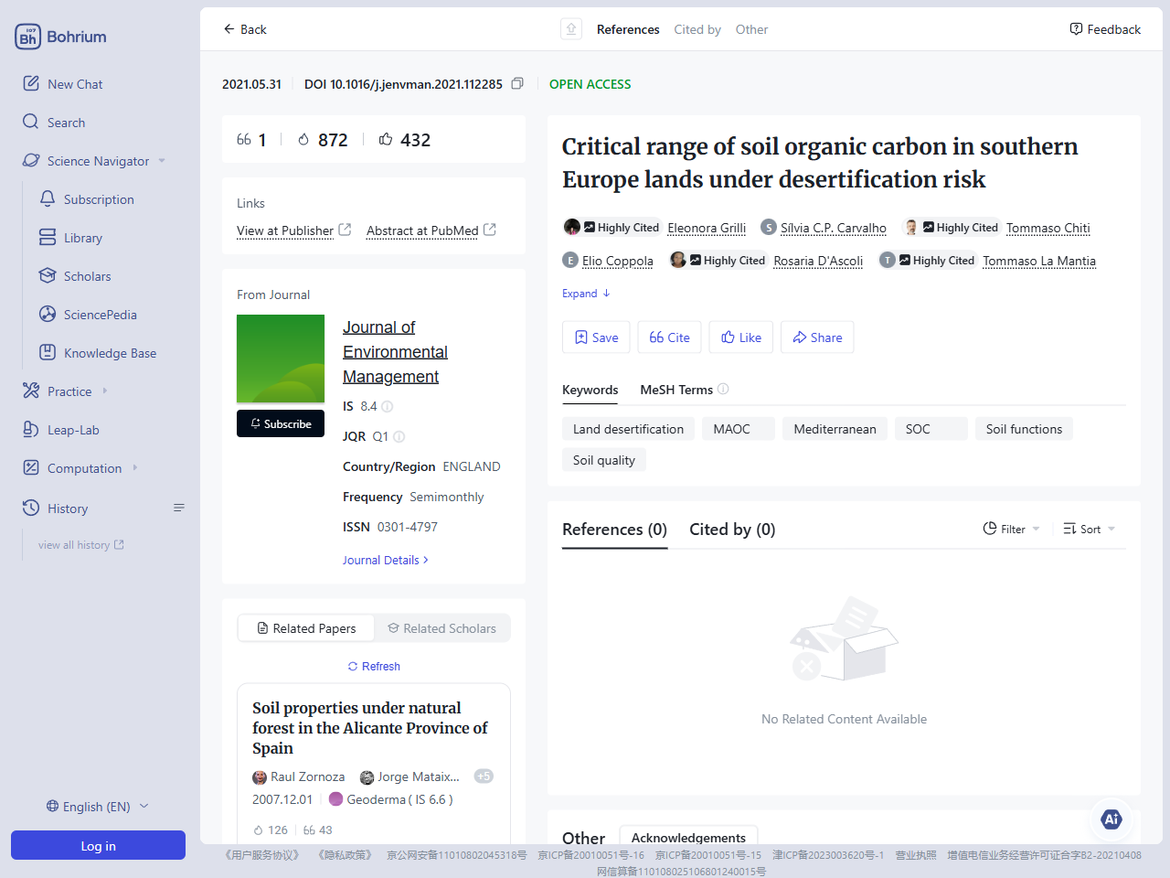Open view all history link

(80, 544)
